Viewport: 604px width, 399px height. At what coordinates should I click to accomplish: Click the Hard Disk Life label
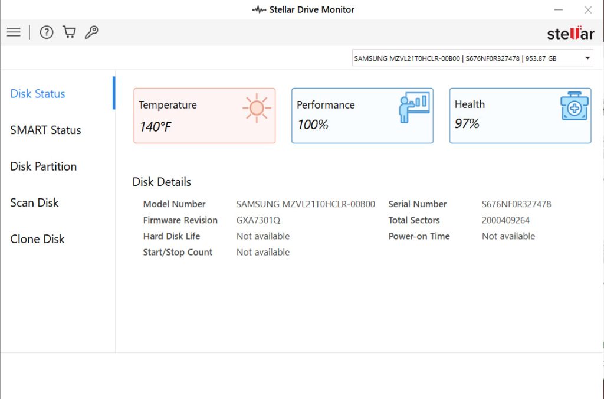tap(172, 236)
